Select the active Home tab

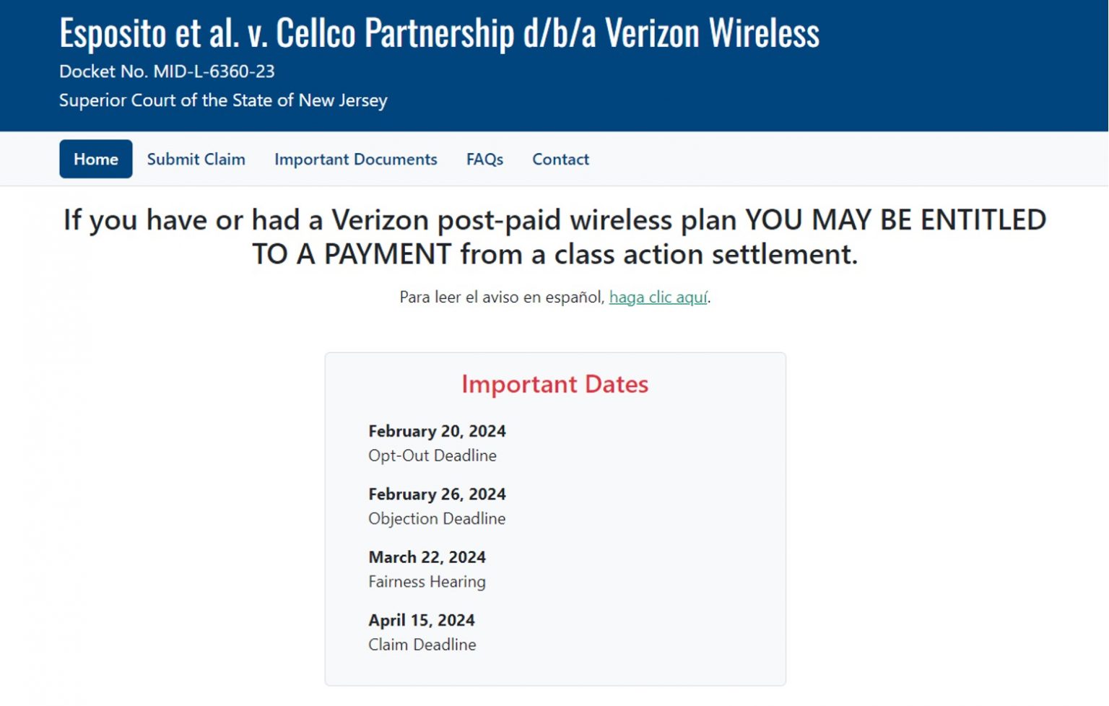95,159
